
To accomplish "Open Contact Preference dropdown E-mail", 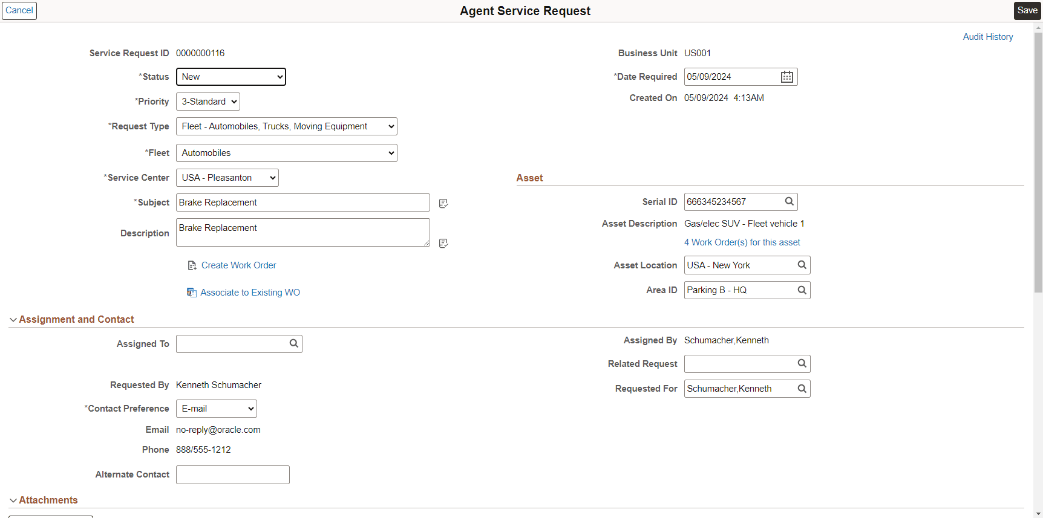I will (x=217, y=409).
